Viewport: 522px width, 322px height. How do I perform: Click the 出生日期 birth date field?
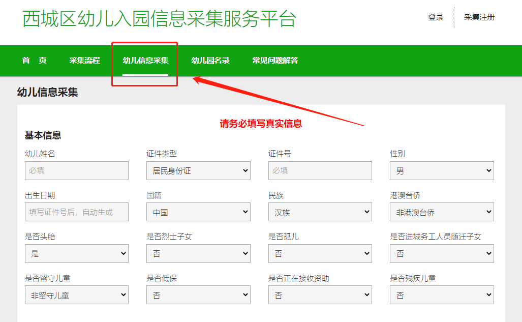76,212
